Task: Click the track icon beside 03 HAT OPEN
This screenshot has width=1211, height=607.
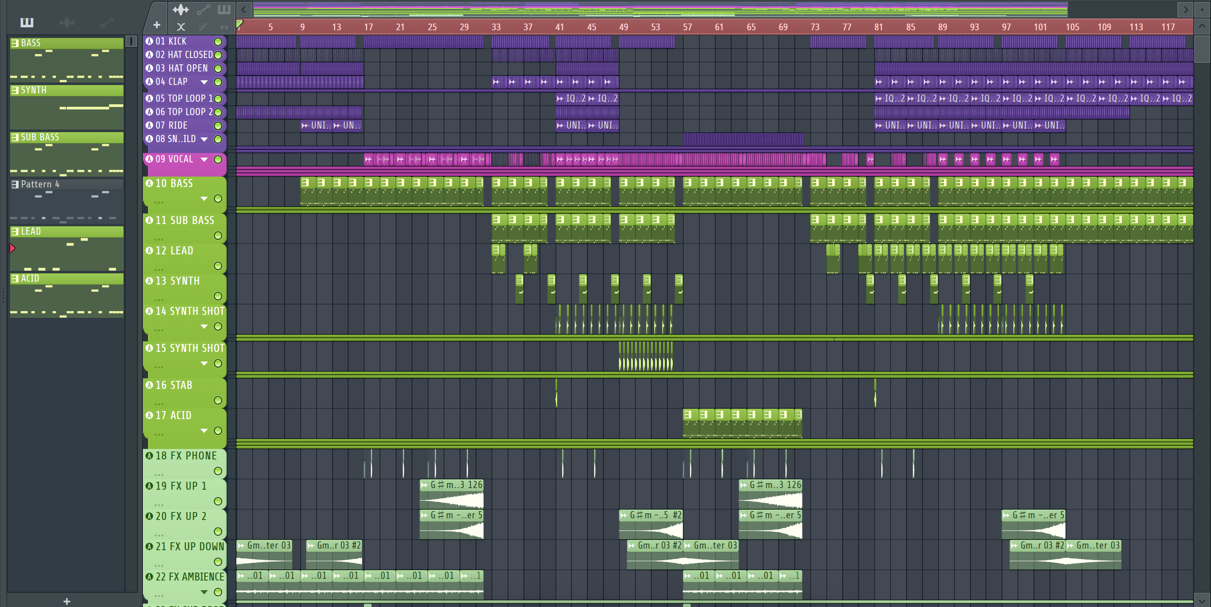Action: pos(150,68)
